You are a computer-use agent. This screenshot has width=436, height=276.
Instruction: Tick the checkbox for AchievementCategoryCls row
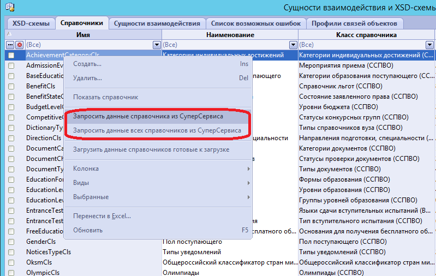(x=11, y=55)
